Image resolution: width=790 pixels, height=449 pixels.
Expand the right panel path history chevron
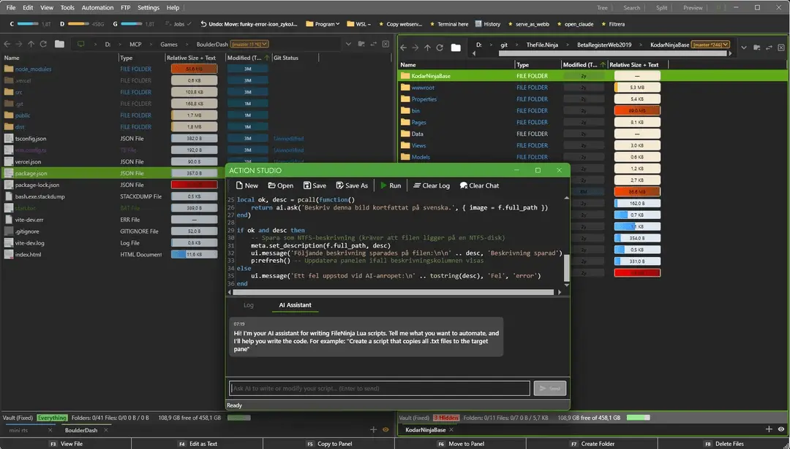pyautogui.click(x=744, y=47)
